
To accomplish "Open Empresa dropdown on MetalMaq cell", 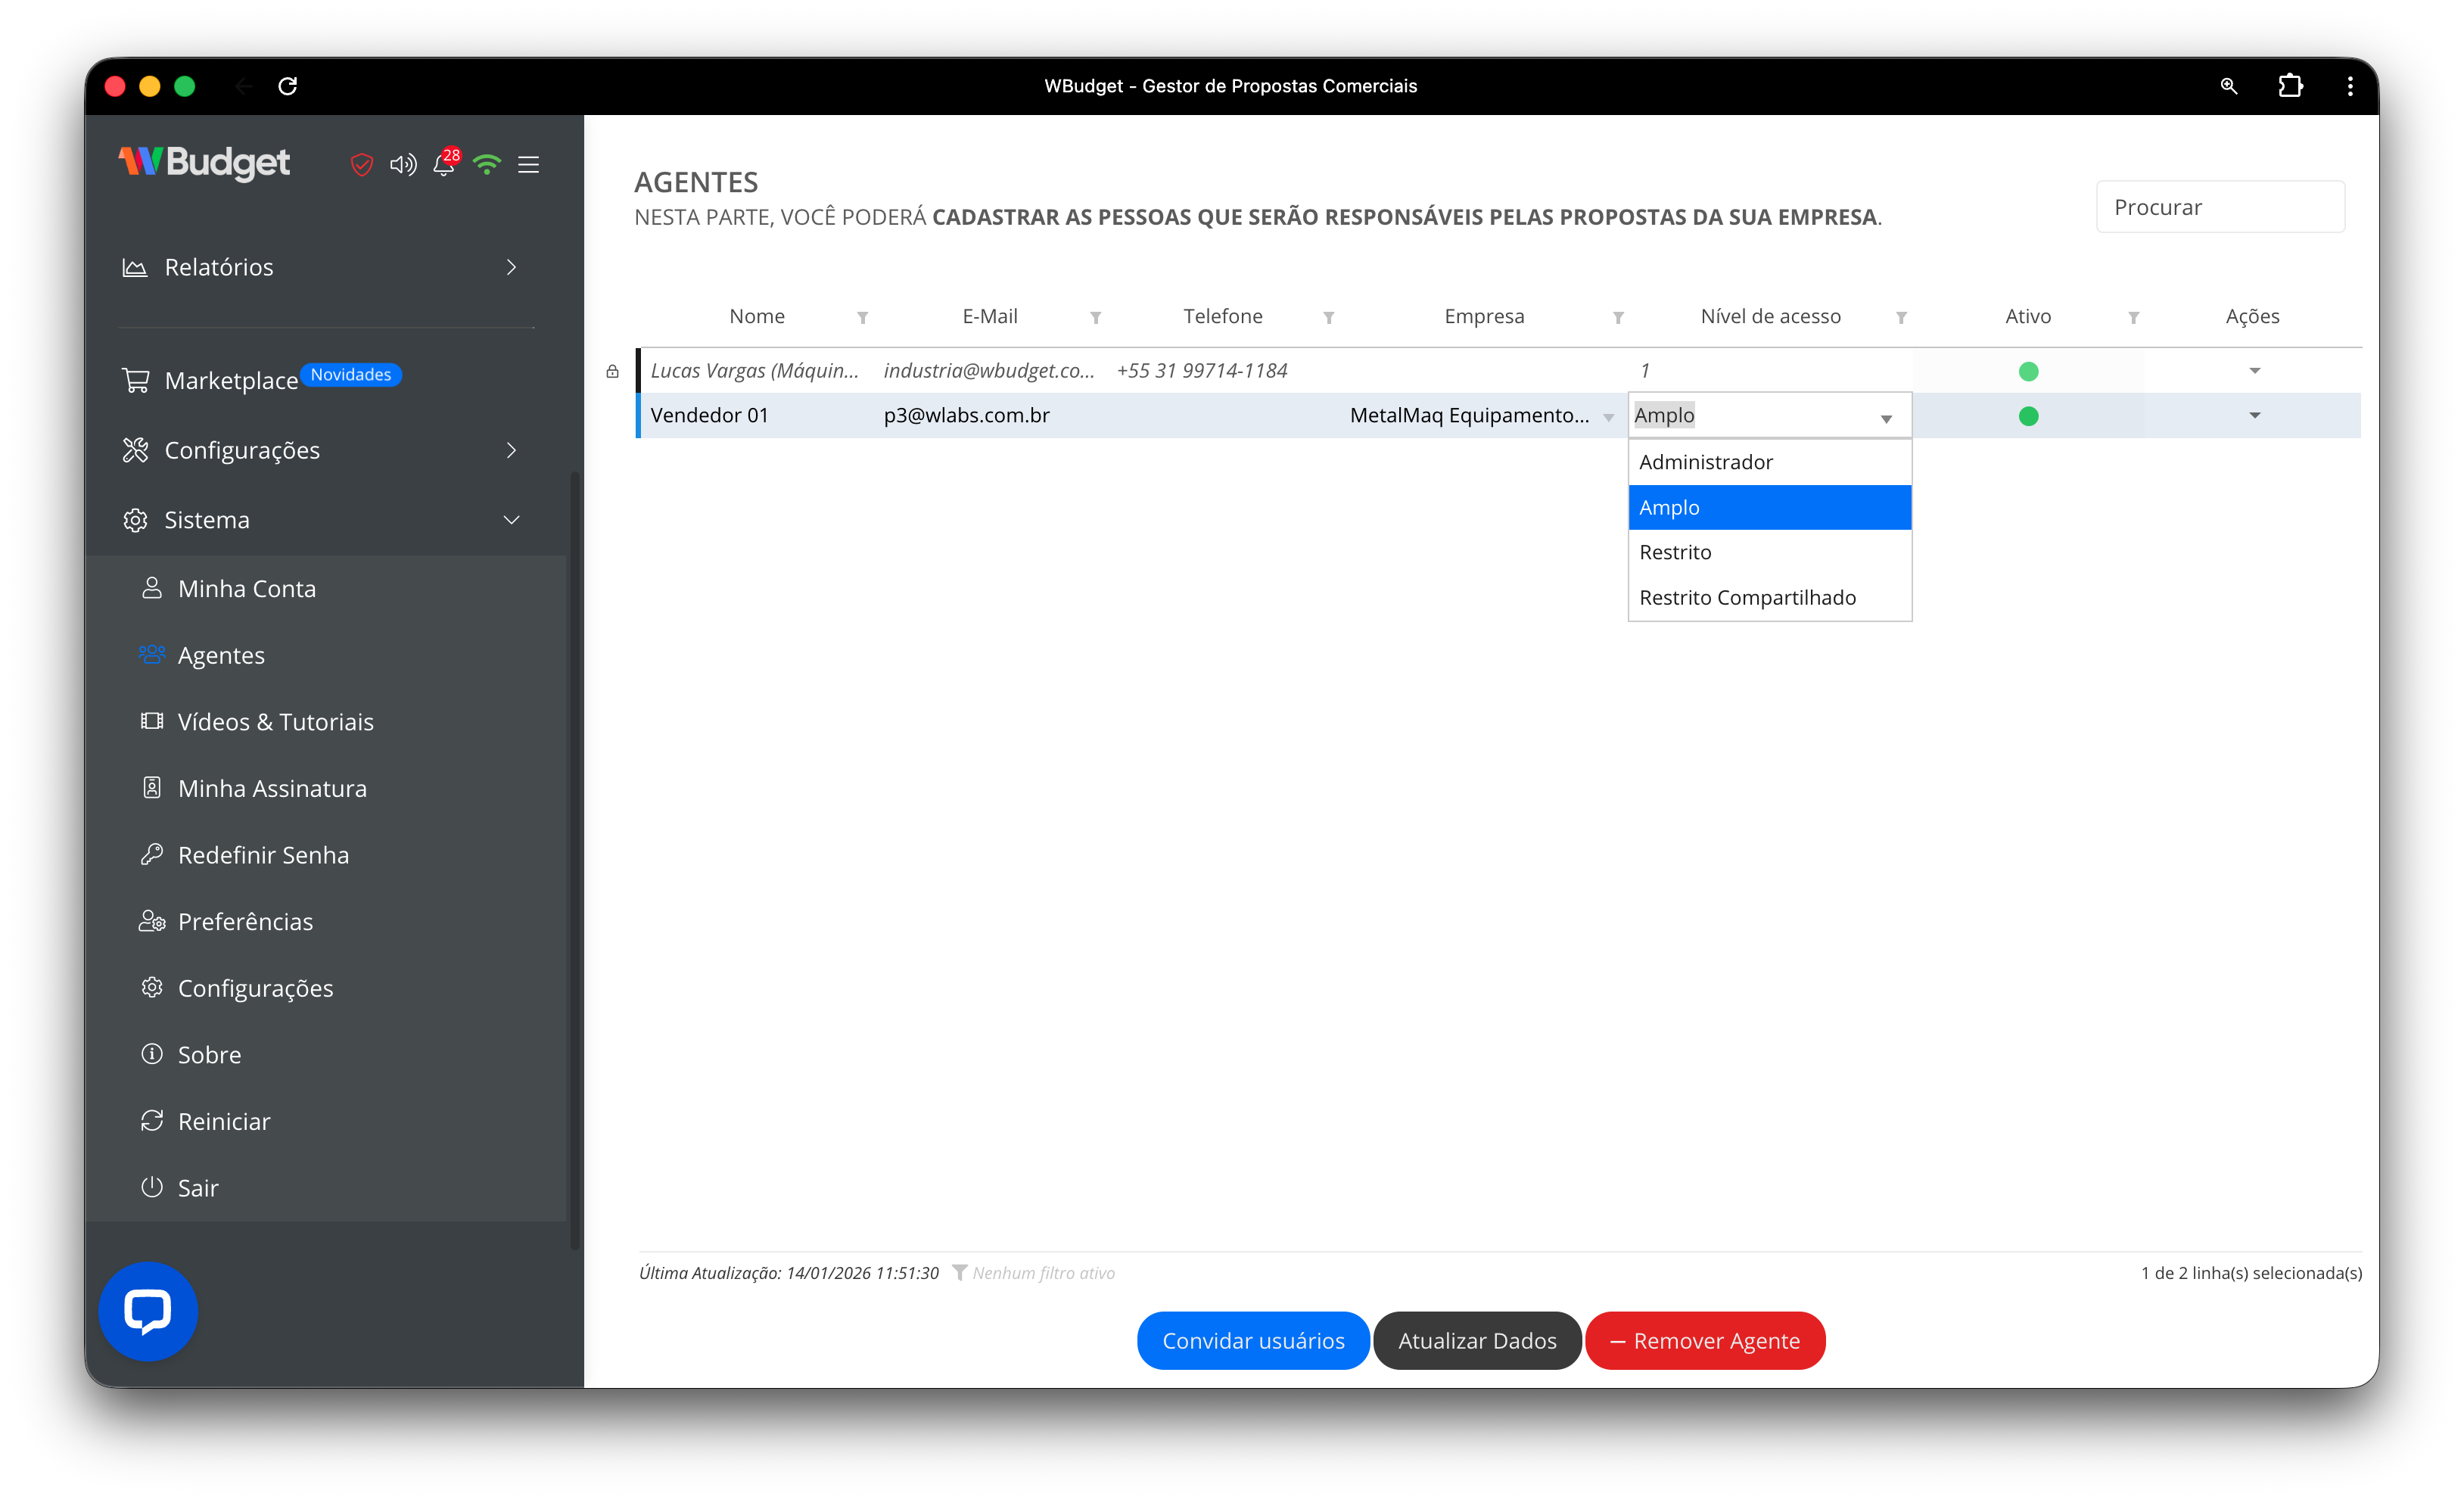I will [x=1608, y=417].
